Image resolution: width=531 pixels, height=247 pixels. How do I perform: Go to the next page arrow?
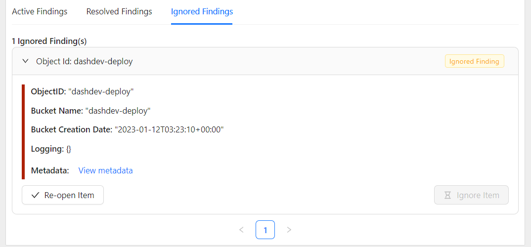tap(289, 230)
